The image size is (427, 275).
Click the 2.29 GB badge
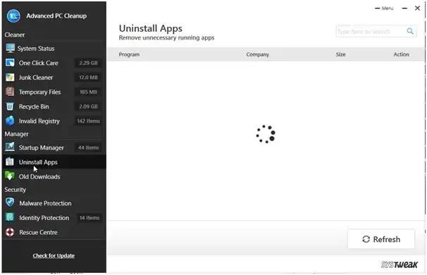coord(88,63)
